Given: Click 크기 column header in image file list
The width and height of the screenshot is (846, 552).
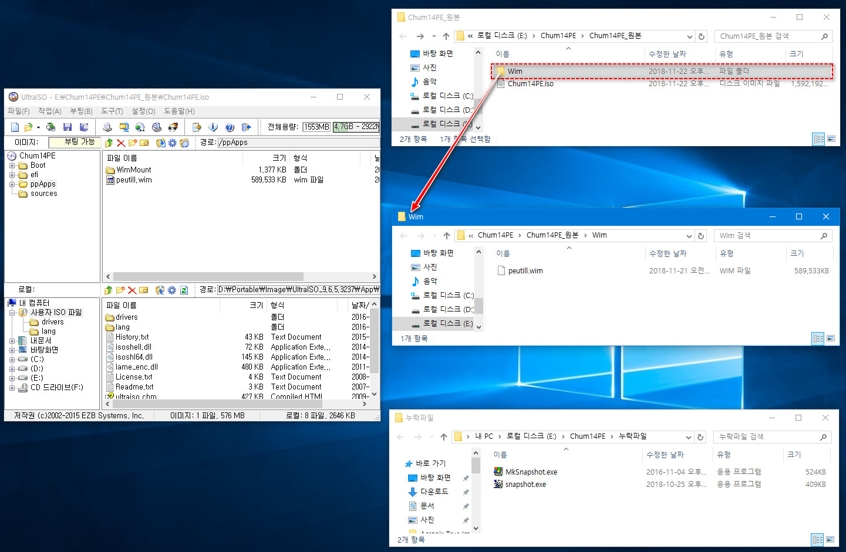Looking at the screenshot, I should coord(279,158).
